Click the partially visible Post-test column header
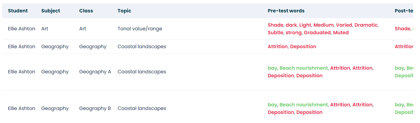Image resolution: width=420 pixels, height=123 pixels. pos(404,11)
